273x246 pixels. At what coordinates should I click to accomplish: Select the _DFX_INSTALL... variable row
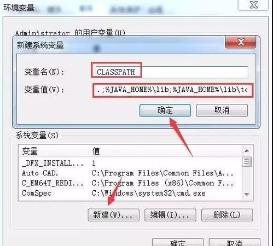click(x=130, y=163)
